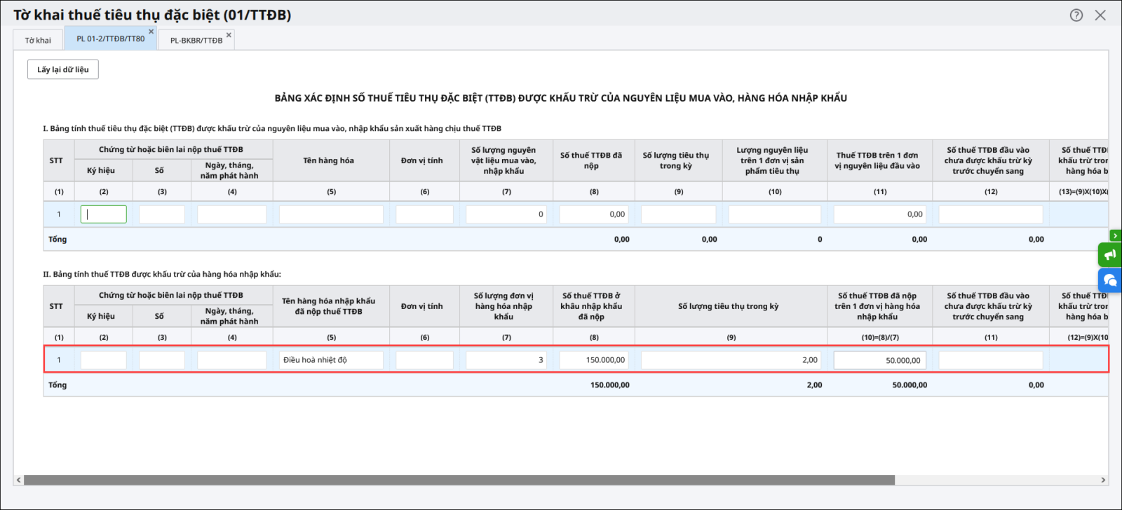Screen dimensions: 1122x510
Task: Open the help question-mark icon
Action: pyautogui.click(x=1076, y=15)
